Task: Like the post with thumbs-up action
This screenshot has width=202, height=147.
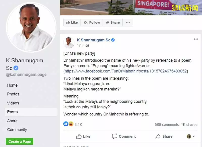Action: point(83,136)
